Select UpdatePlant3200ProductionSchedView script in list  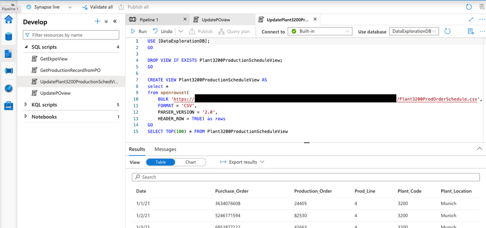coord(72,82)
